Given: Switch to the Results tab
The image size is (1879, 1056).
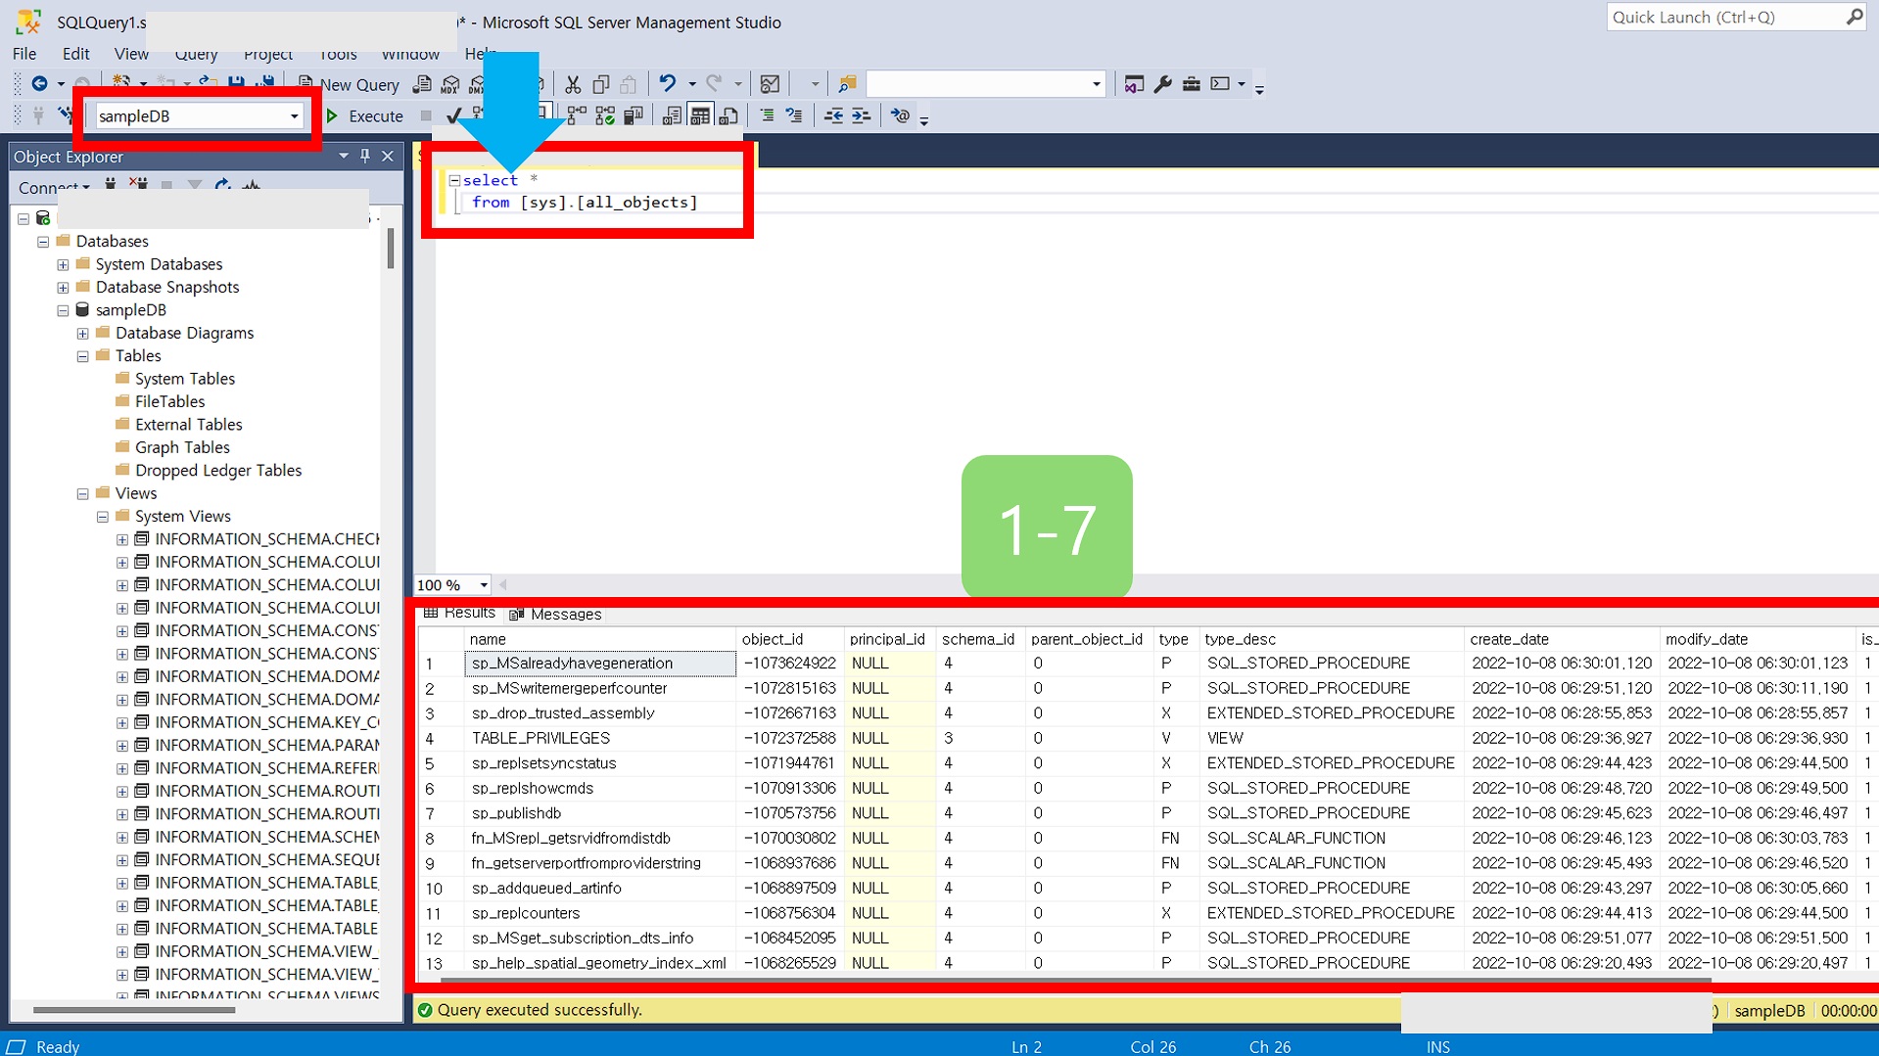Looking at the screenshot, I should [460, 613].
